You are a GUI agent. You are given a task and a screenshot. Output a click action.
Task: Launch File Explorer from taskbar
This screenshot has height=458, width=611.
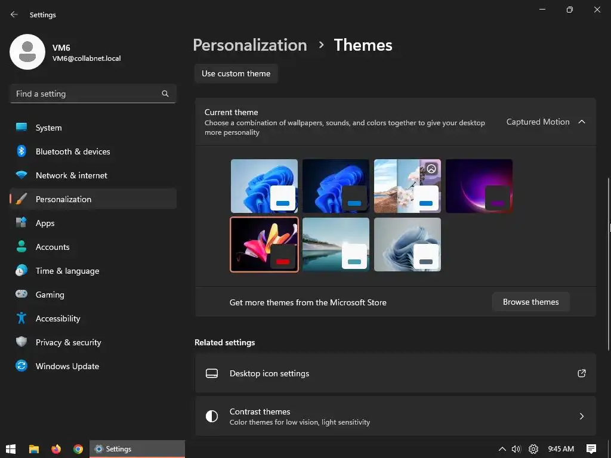coord(34,448)
